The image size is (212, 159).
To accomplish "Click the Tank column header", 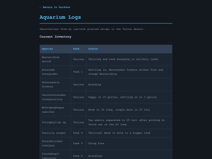I will (x=79, y=49).
